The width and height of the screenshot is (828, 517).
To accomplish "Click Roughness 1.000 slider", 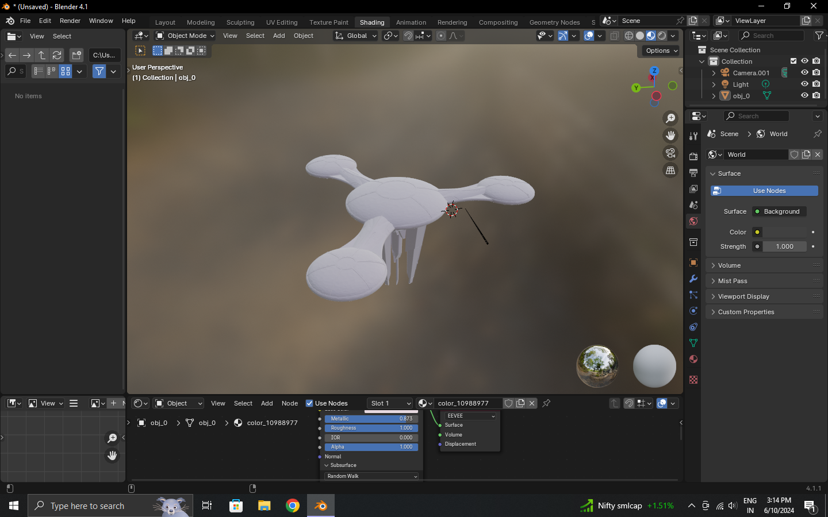I will 371,428.
